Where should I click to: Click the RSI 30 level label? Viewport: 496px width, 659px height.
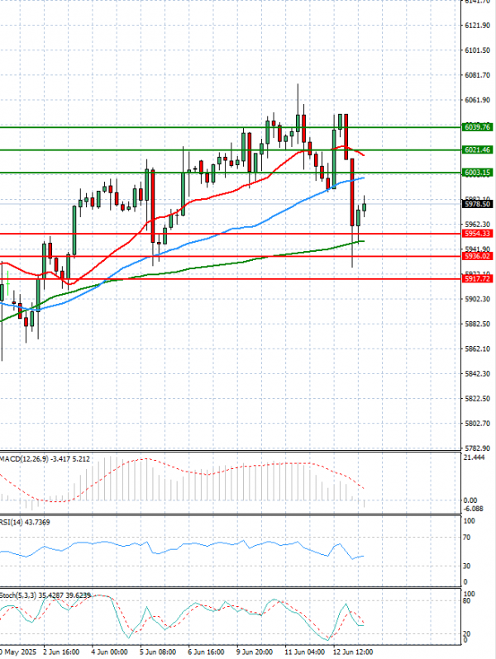(x=467, y=567)
